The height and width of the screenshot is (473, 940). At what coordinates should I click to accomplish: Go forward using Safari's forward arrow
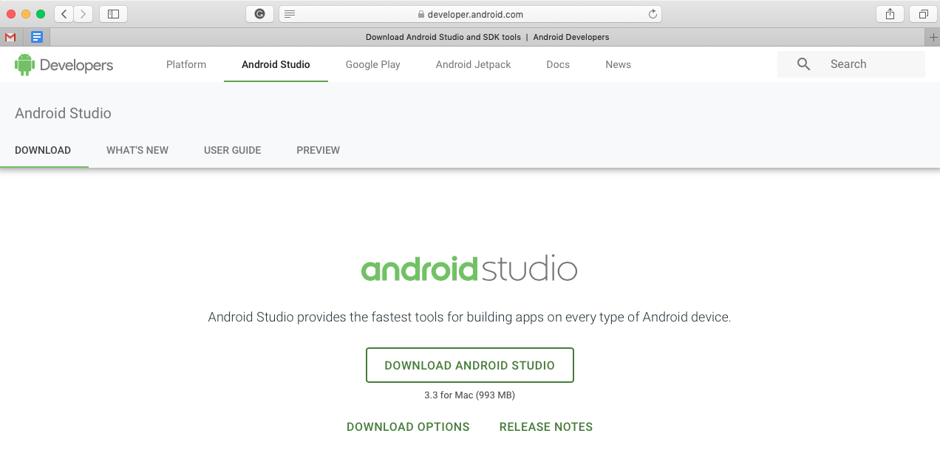(x=84, y=14)
